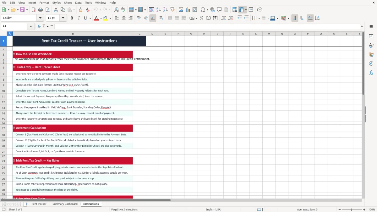Sort descending Z to A
Screen dimensions: 377x212
pos(165,9)
